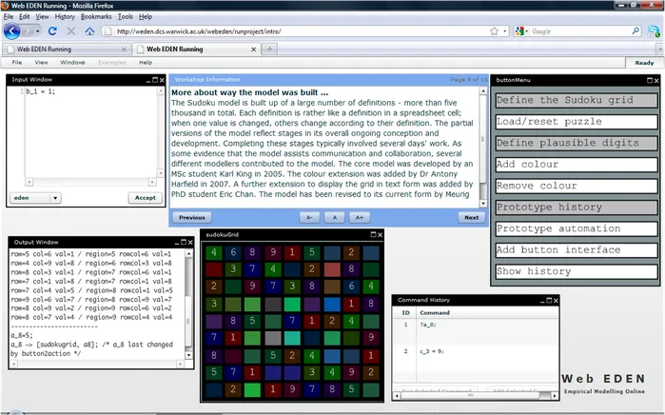Minimize the sudokuGrid window
Screen dimensions: 665x415
pos(370,233)
